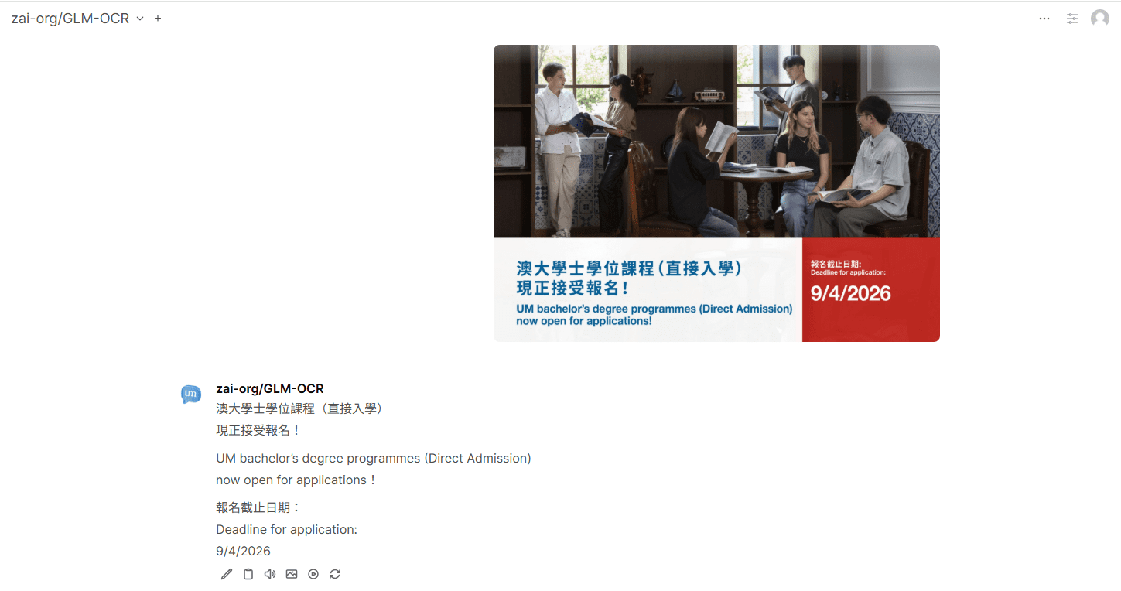Open the chat controls sliders icon

(1072, 19)
